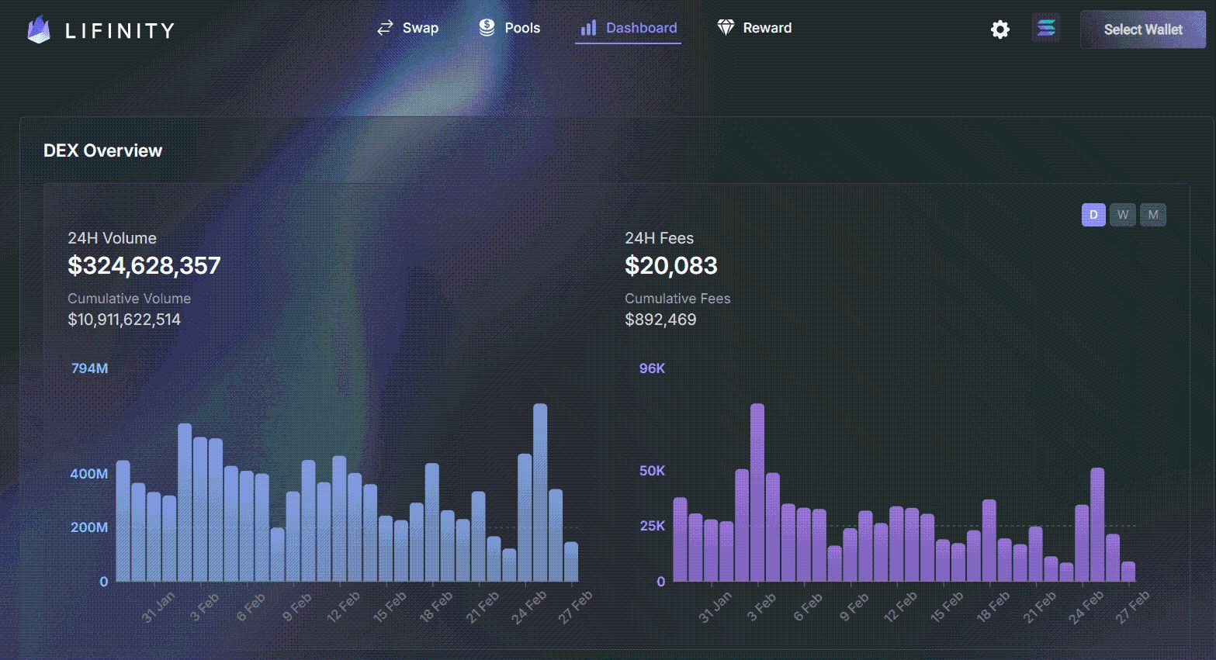Switch chart timeframe to Monthly
1216x660 pixels.
(1153, 215)
